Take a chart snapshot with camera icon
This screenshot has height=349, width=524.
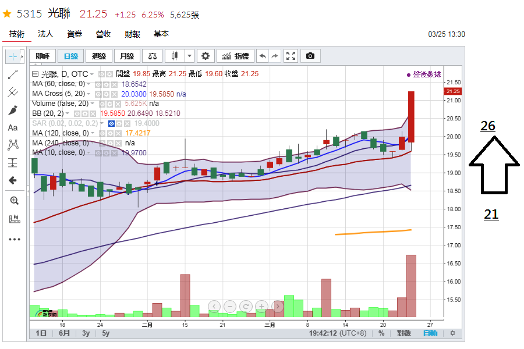point(310,56)
